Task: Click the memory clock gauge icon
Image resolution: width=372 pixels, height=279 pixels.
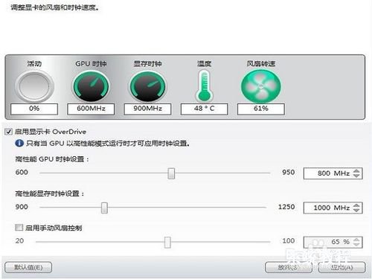Action: coord(148,86)
